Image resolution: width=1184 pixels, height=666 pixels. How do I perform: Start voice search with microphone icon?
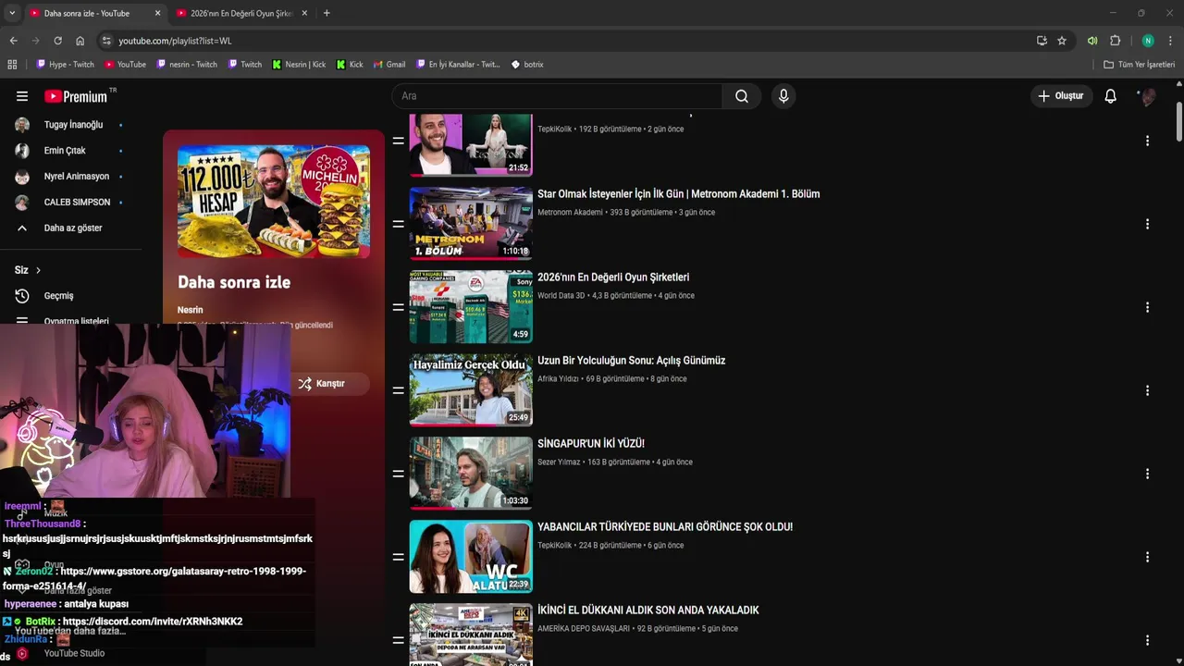pyautogui.click(x=783, y=96)
